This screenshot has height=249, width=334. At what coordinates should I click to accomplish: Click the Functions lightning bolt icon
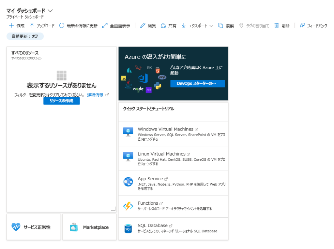coord(128,206)
